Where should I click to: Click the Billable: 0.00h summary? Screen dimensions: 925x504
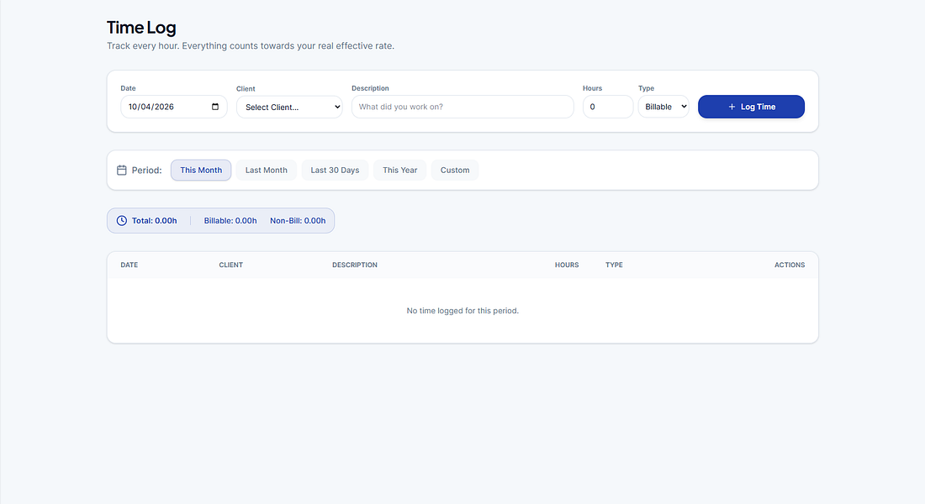click(x=230, y=220)
